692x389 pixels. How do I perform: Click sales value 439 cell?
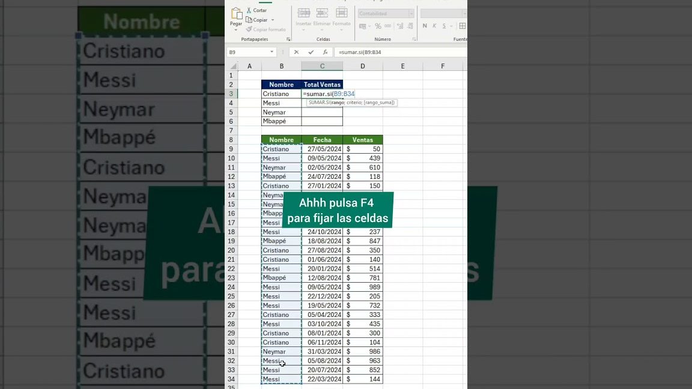[x=363, y=158]
